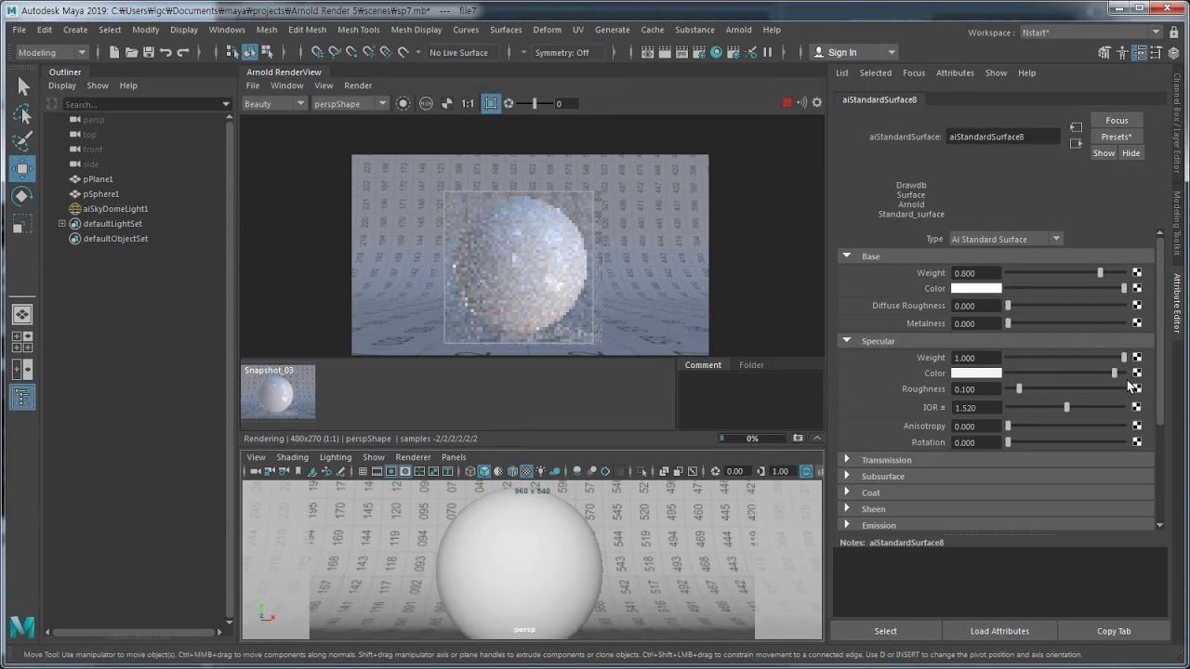Click the Base Color white swatch
The image size is (1190, 669).
tap(976, 288)
